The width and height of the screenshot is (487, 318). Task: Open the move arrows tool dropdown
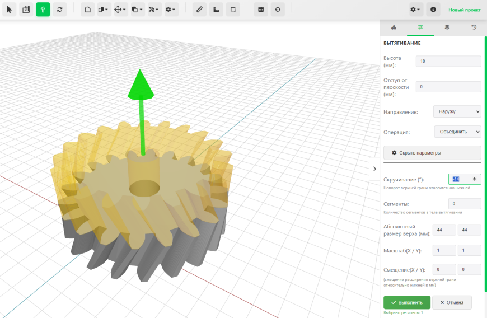(120, 10)
